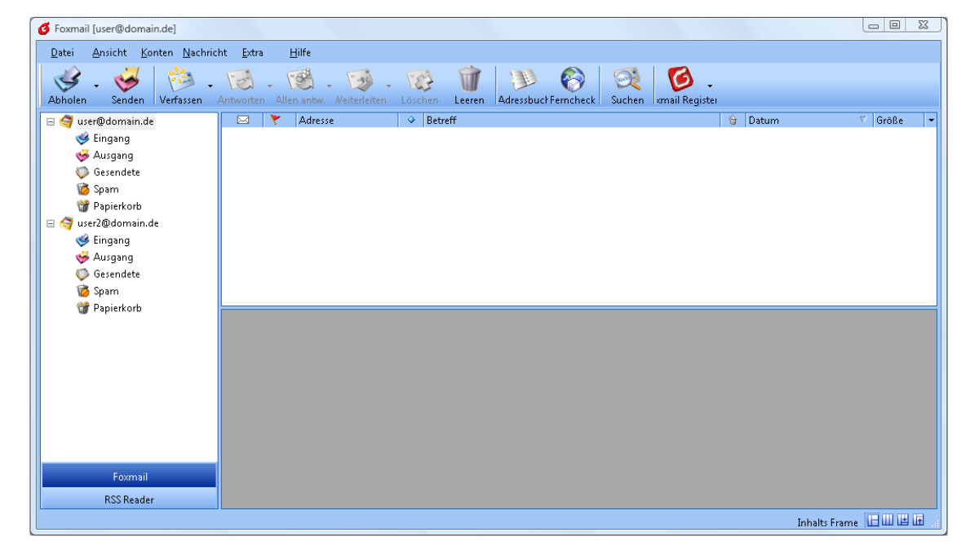979x550 pixels.
Task: Click the Abholen (fetch mail) toolbar icon
Action: (67, 81)
